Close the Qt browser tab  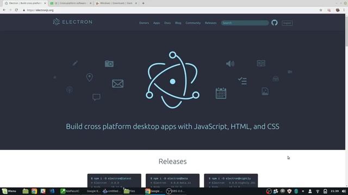point(90,3)
